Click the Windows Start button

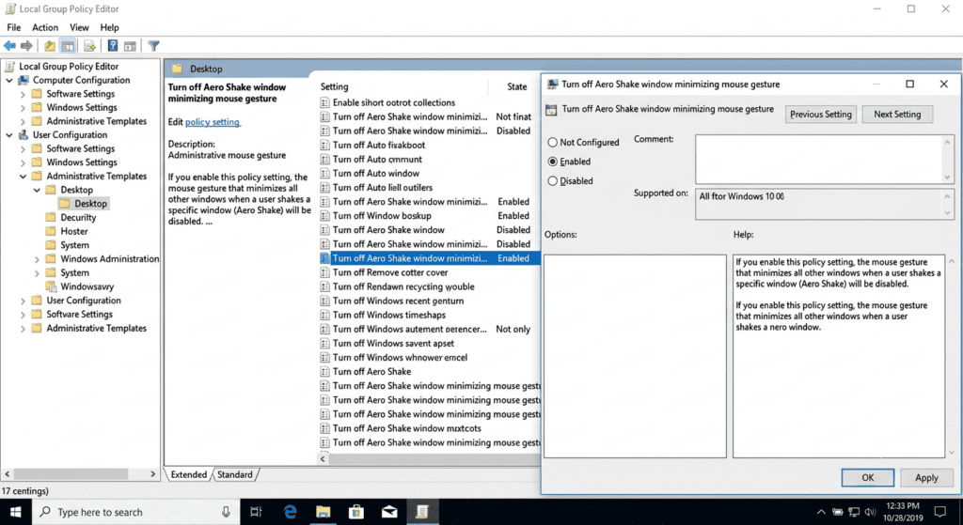coord(15,512)
